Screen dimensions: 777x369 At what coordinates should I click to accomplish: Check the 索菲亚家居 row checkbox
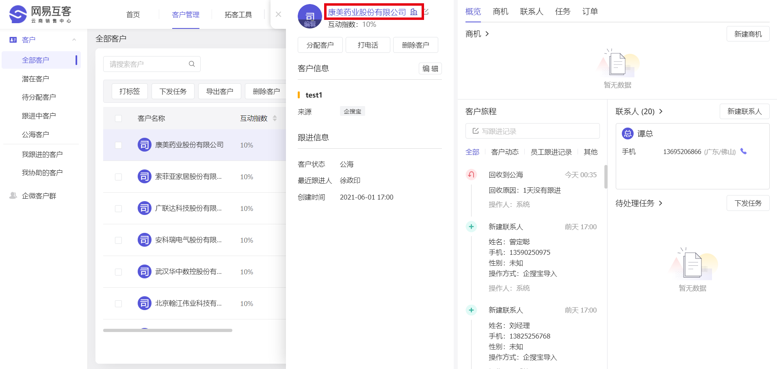(118, 177)
